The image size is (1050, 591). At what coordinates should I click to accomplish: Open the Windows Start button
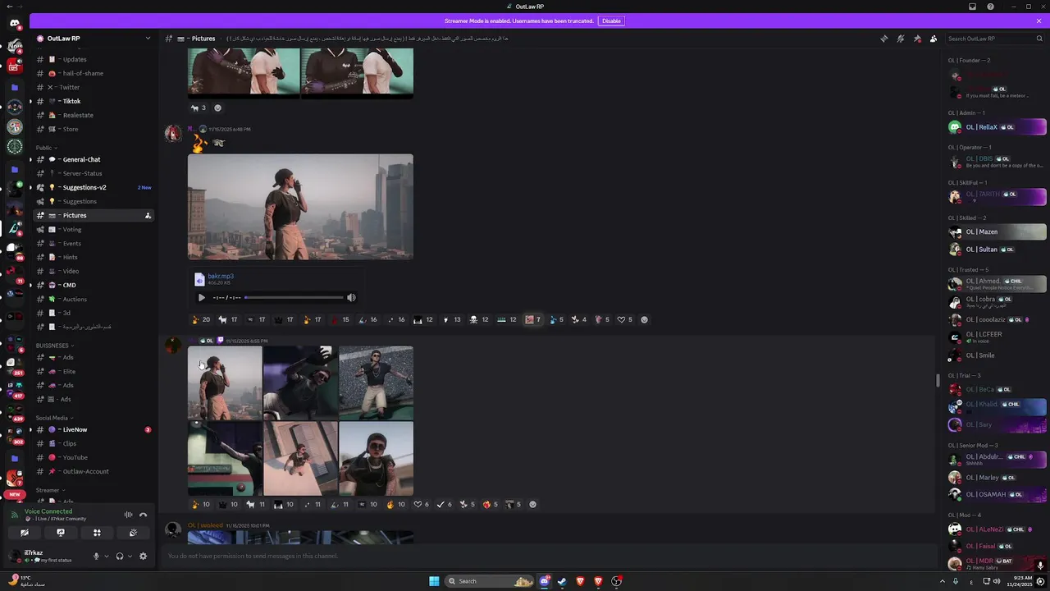[x=434, y=581]
